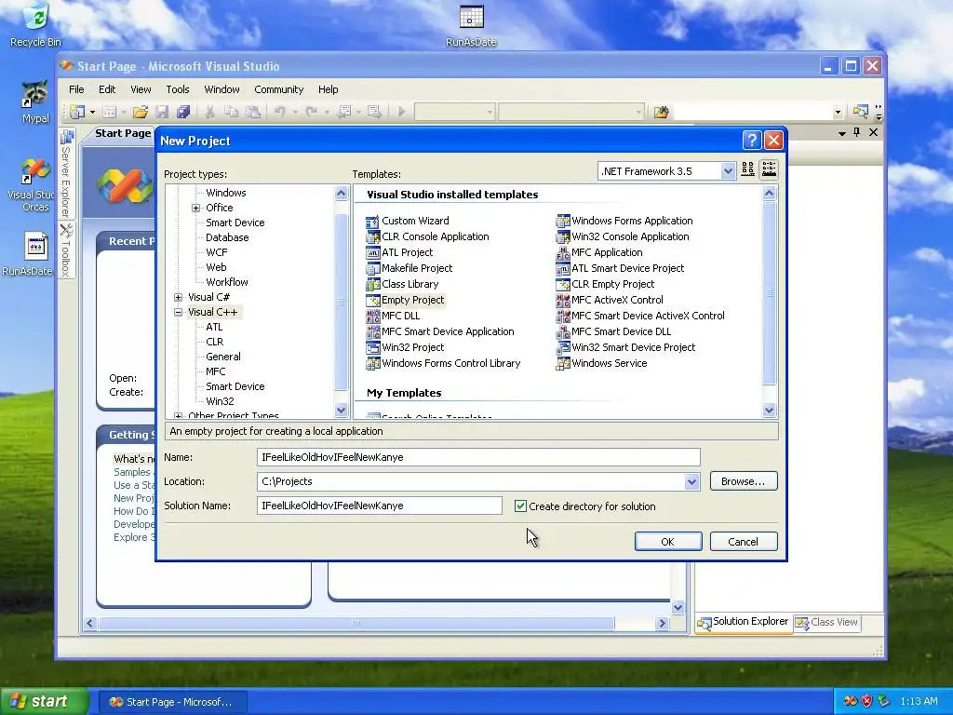The height and width of the screenshot is (715, 953).
Task: Select the Class Library template
Action: point(402,284)
